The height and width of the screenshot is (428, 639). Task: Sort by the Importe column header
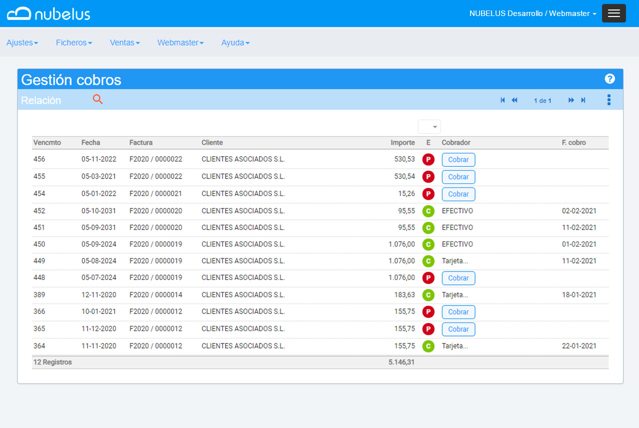[x=403, y=142]
